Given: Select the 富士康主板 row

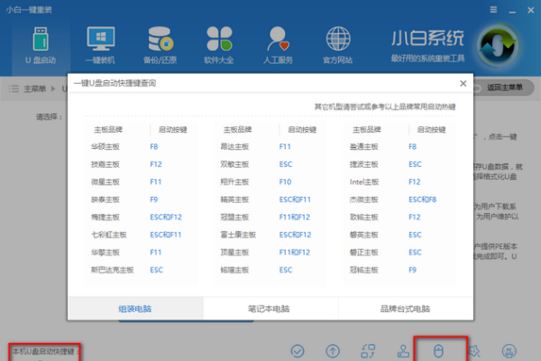Looking at the screenshot, I should (270, 235).
